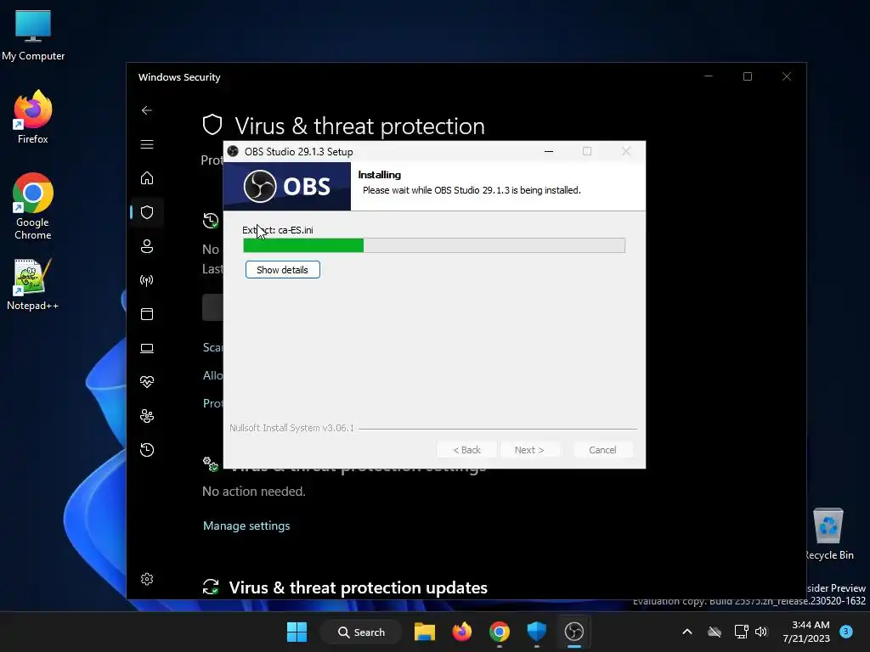Select Virus & threat protection shield icon
870x652 pixels.
[146, 211]
